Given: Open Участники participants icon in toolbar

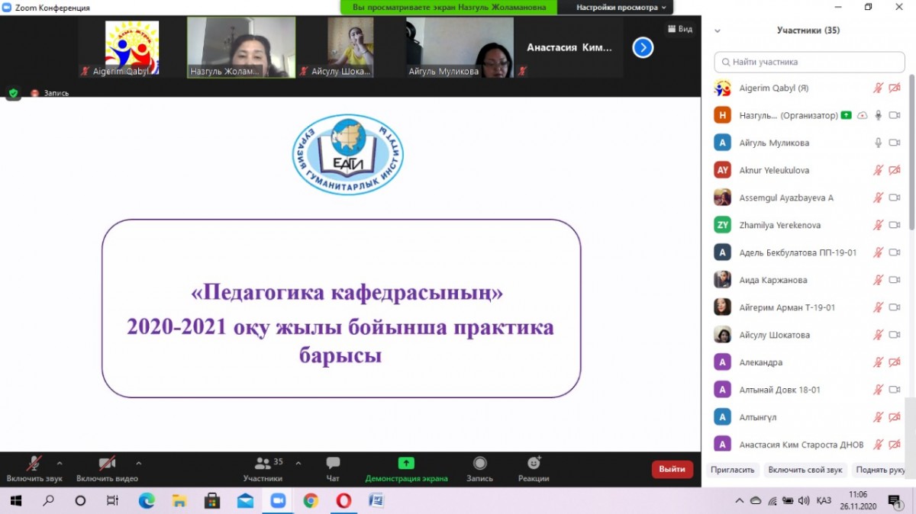Looking at the screenshot, I should tap(263, 464).
